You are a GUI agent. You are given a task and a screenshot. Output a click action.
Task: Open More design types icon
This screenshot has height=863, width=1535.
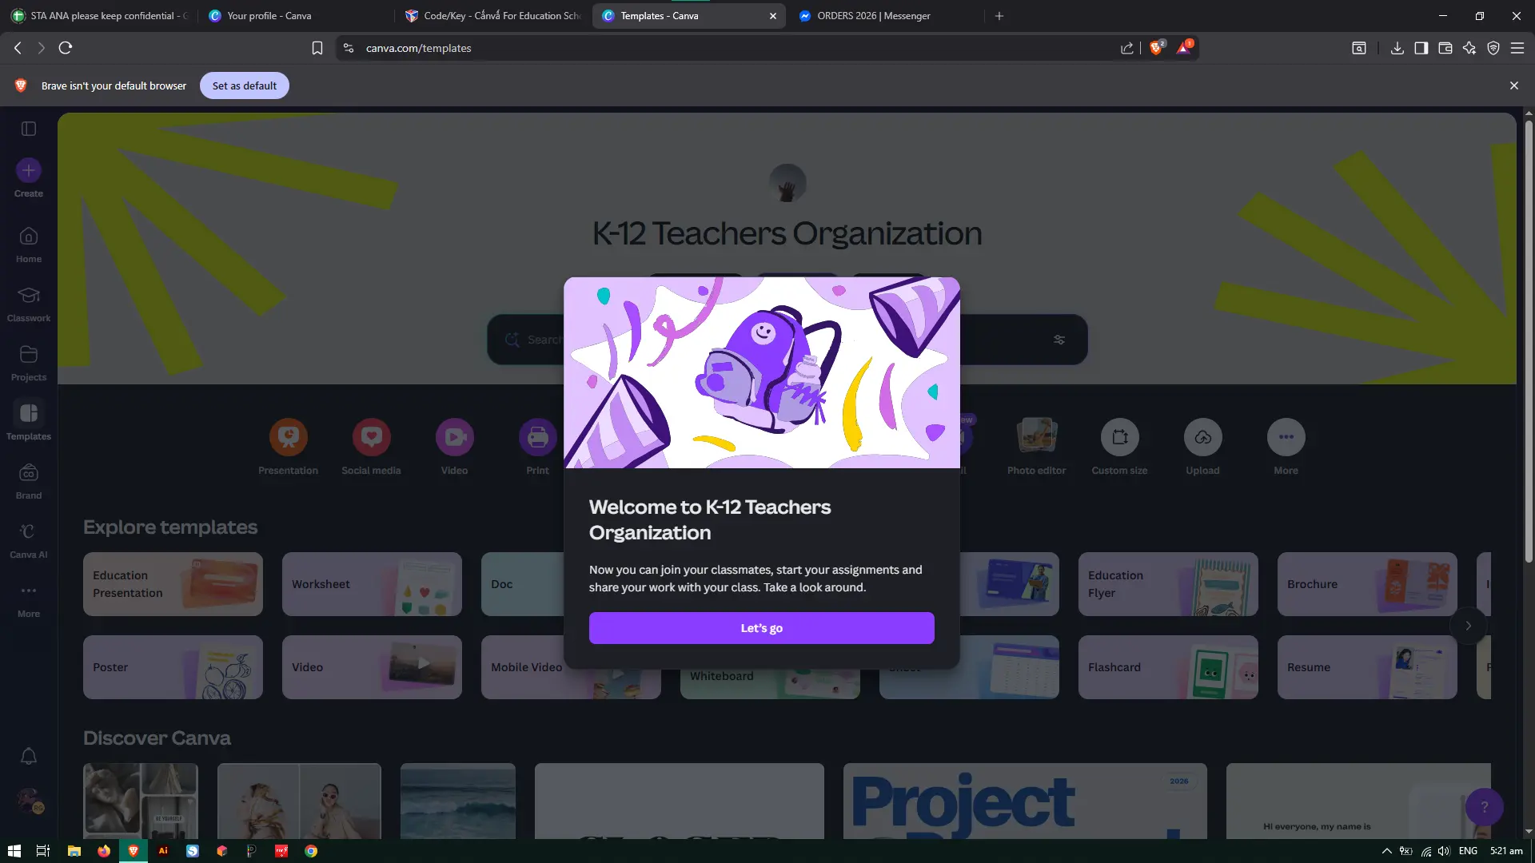point(1286,437)
